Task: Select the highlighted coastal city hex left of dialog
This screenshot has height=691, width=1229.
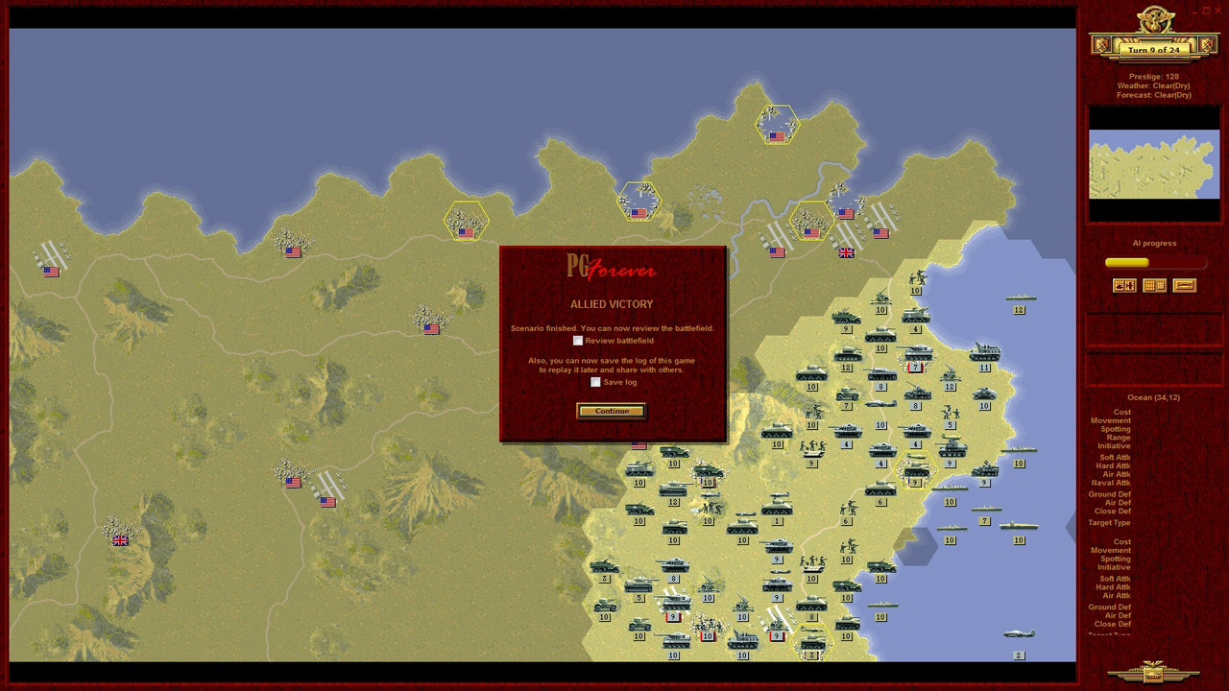Action: pos(466,222)
